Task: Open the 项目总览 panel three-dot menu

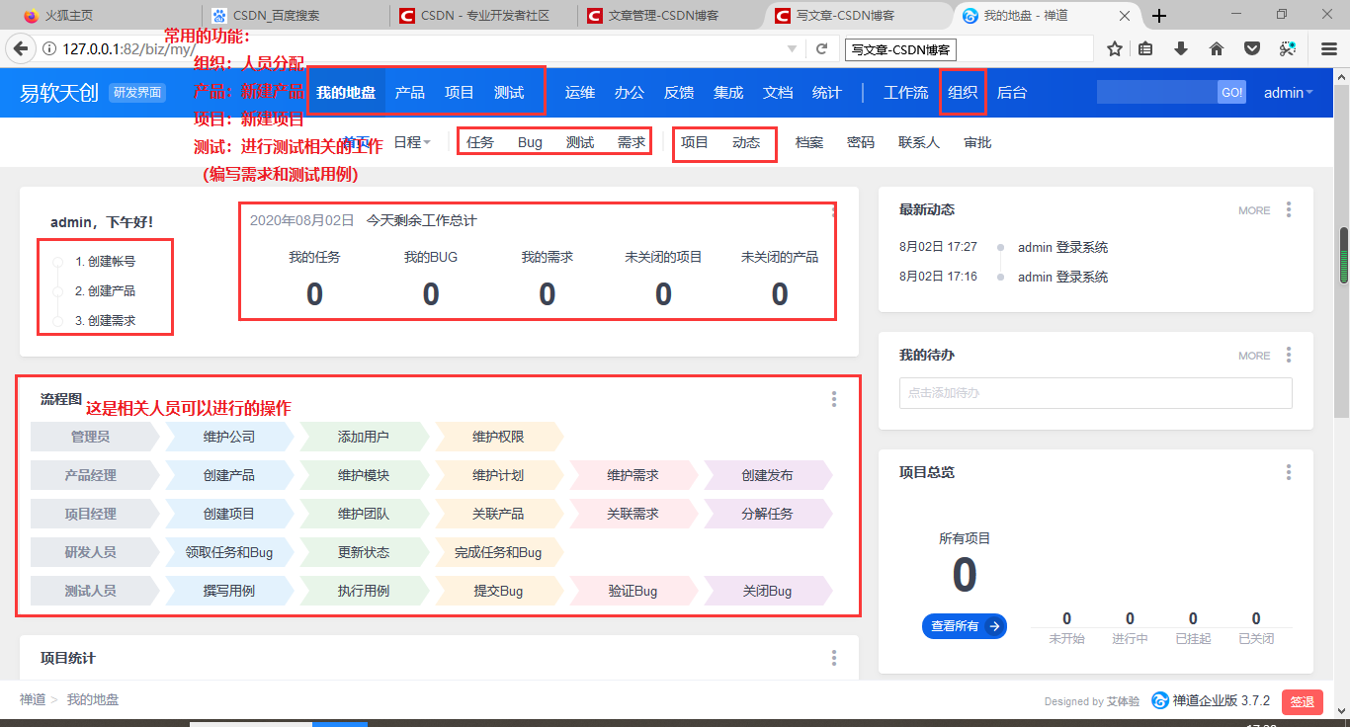Action: pyautogui.click(x=1288, y=472)
